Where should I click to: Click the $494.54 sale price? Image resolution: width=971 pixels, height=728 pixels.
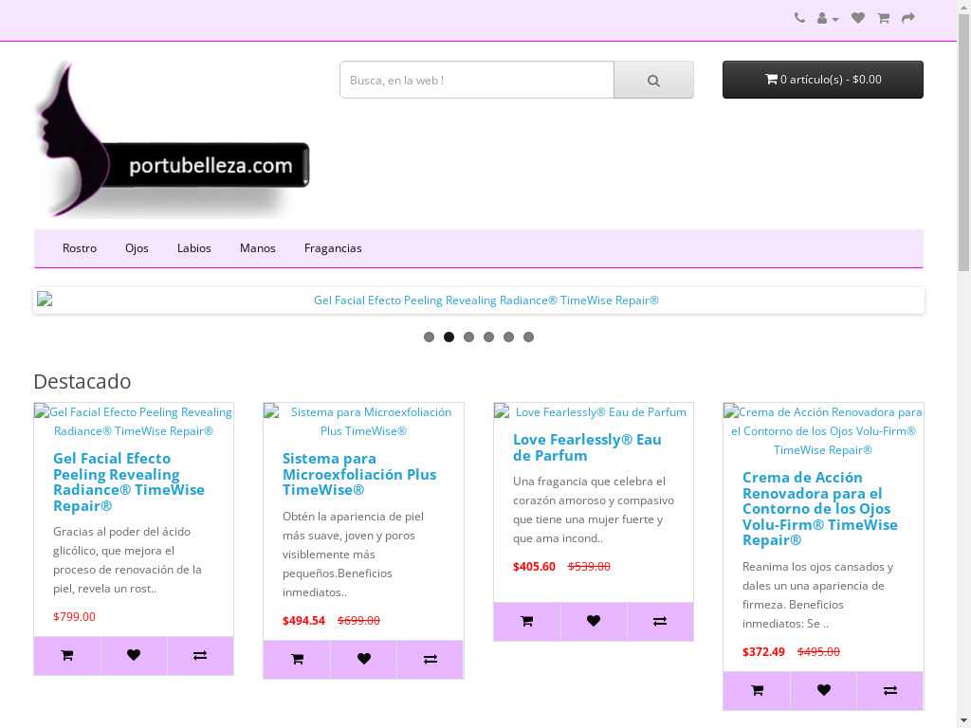[303, 620]
